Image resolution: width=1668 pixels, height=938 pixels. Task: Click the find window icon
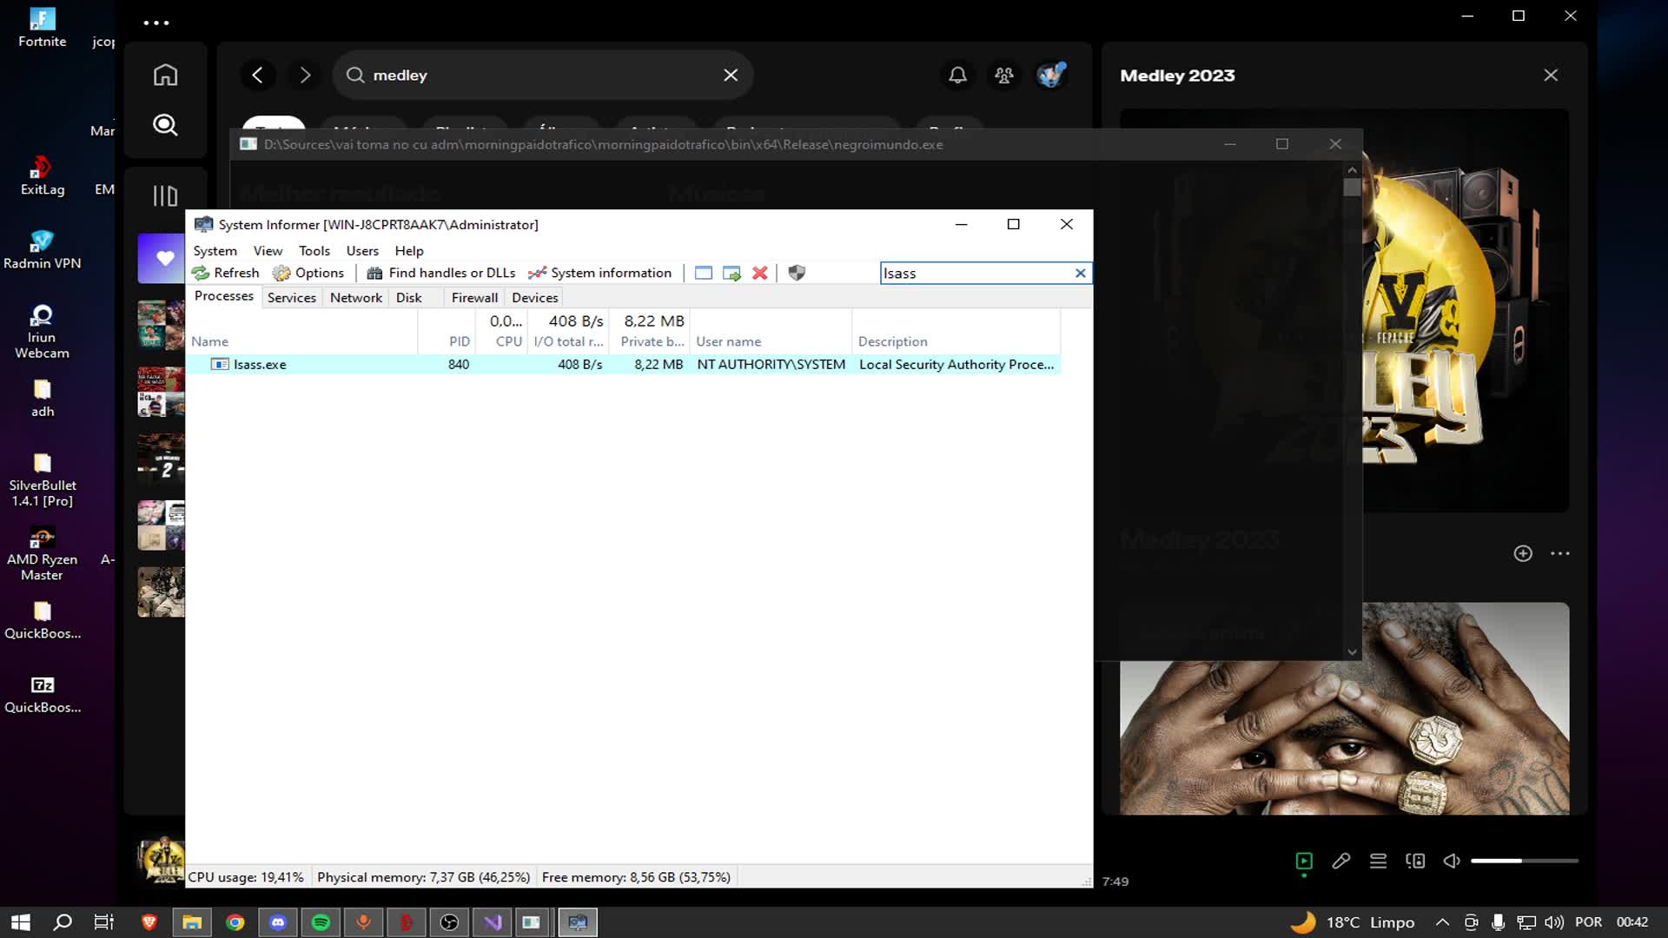pyautogui.click(x=703, y=273)
